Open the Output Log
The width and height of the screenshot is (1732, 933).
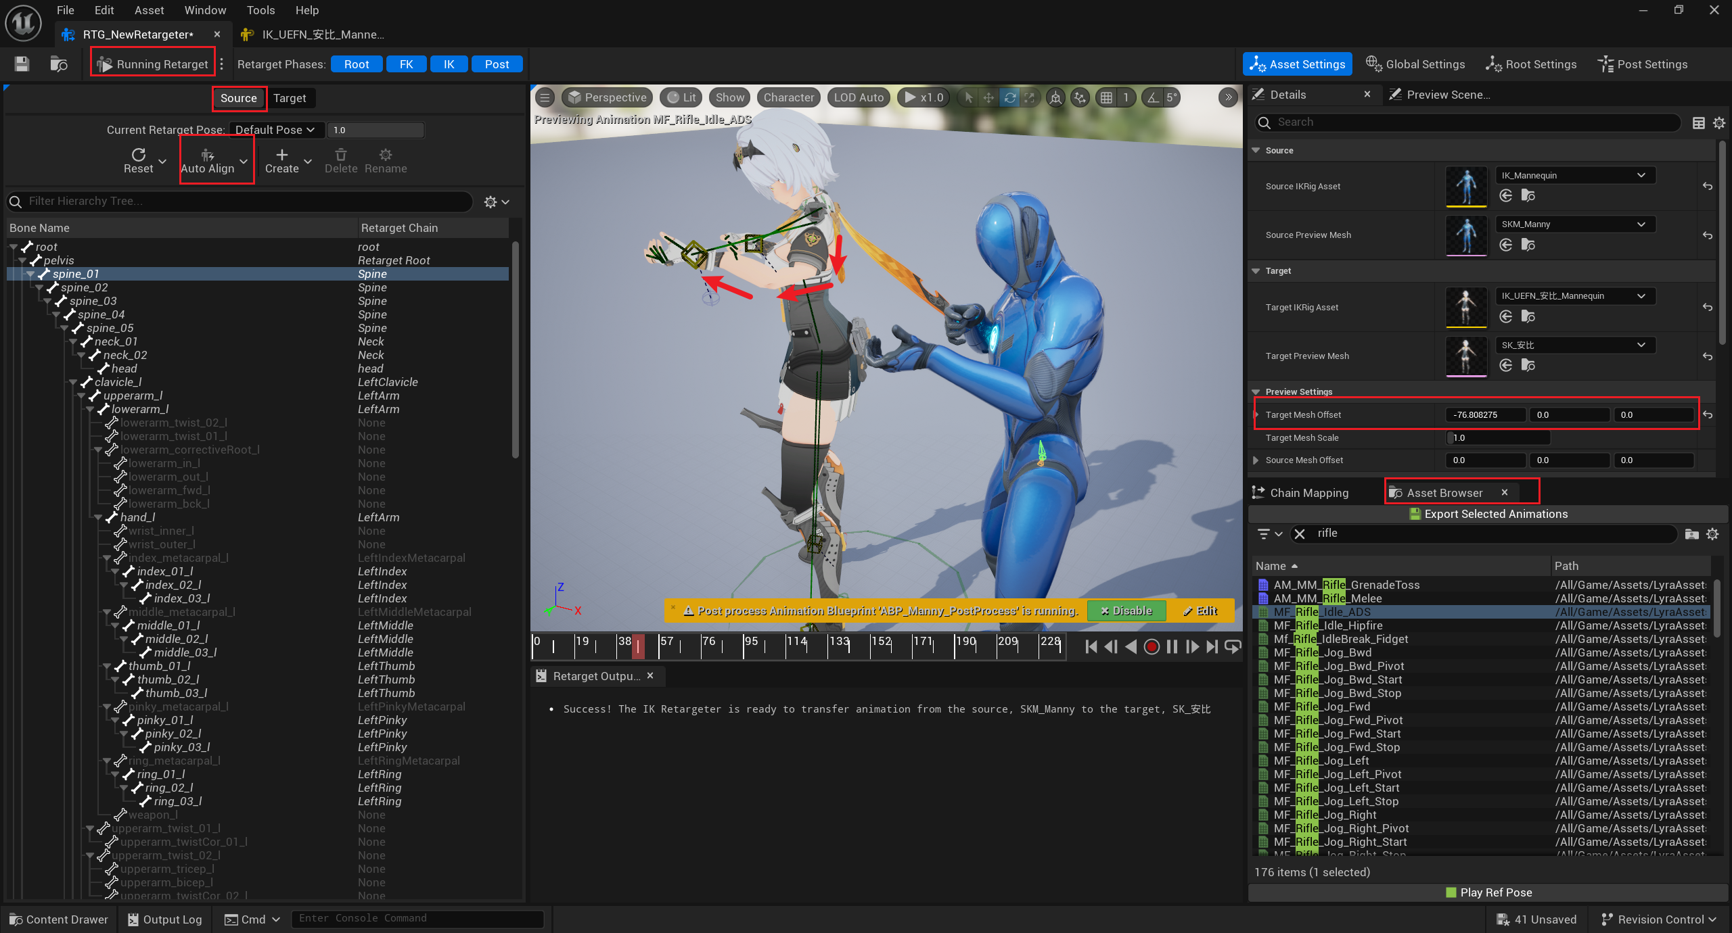coord(164,919)
